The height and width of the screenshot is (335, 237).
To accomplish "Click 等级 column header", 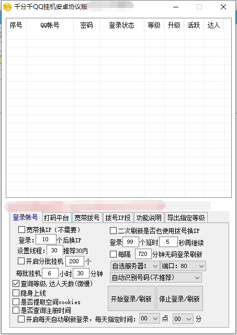I will pos(154,25).
